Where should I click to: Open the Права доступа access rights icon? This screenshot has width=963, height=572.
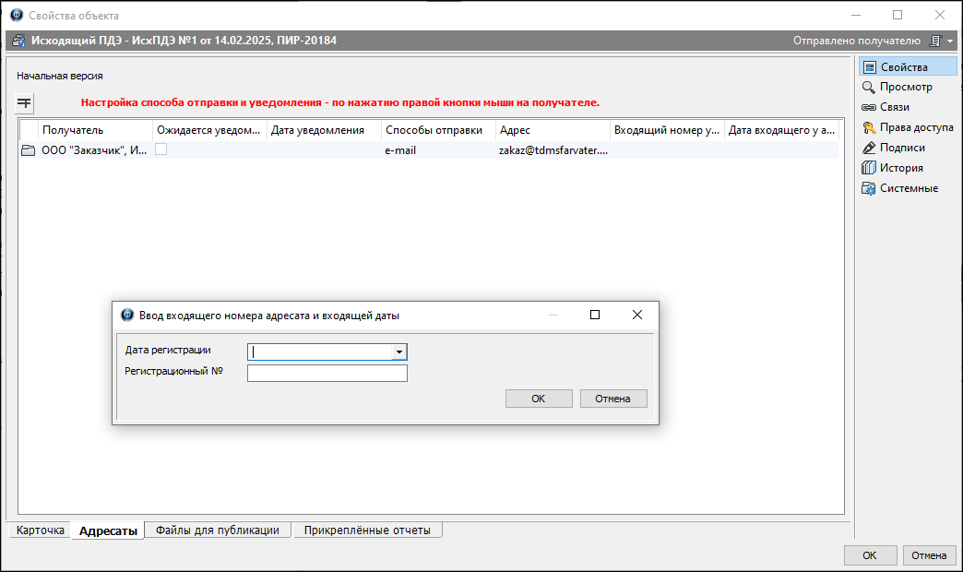pyautogui.click(x=869, y=127)
